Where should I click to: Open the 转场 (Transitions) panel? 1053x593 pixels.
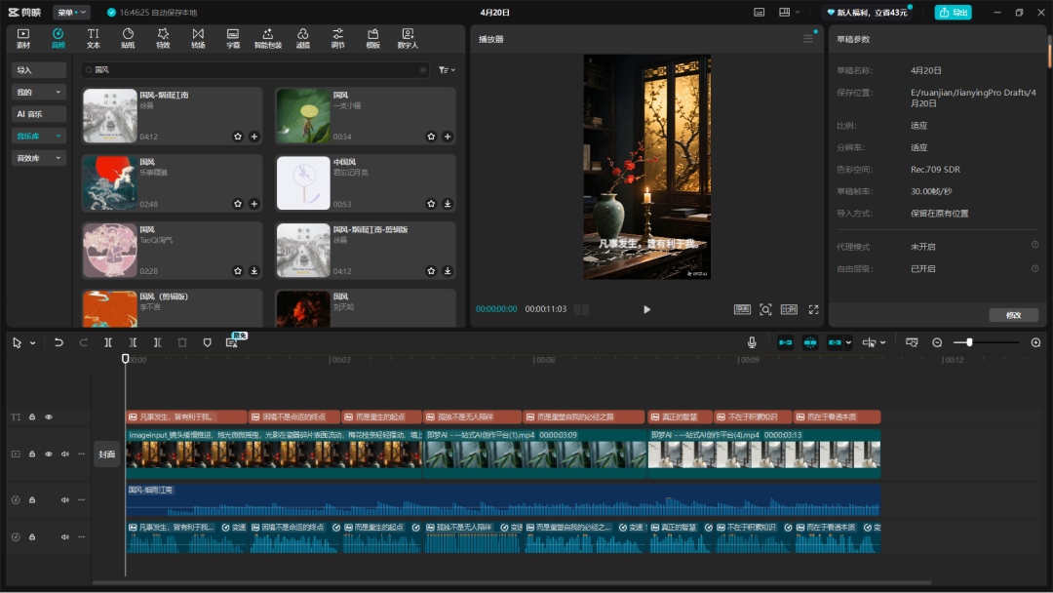197,39
